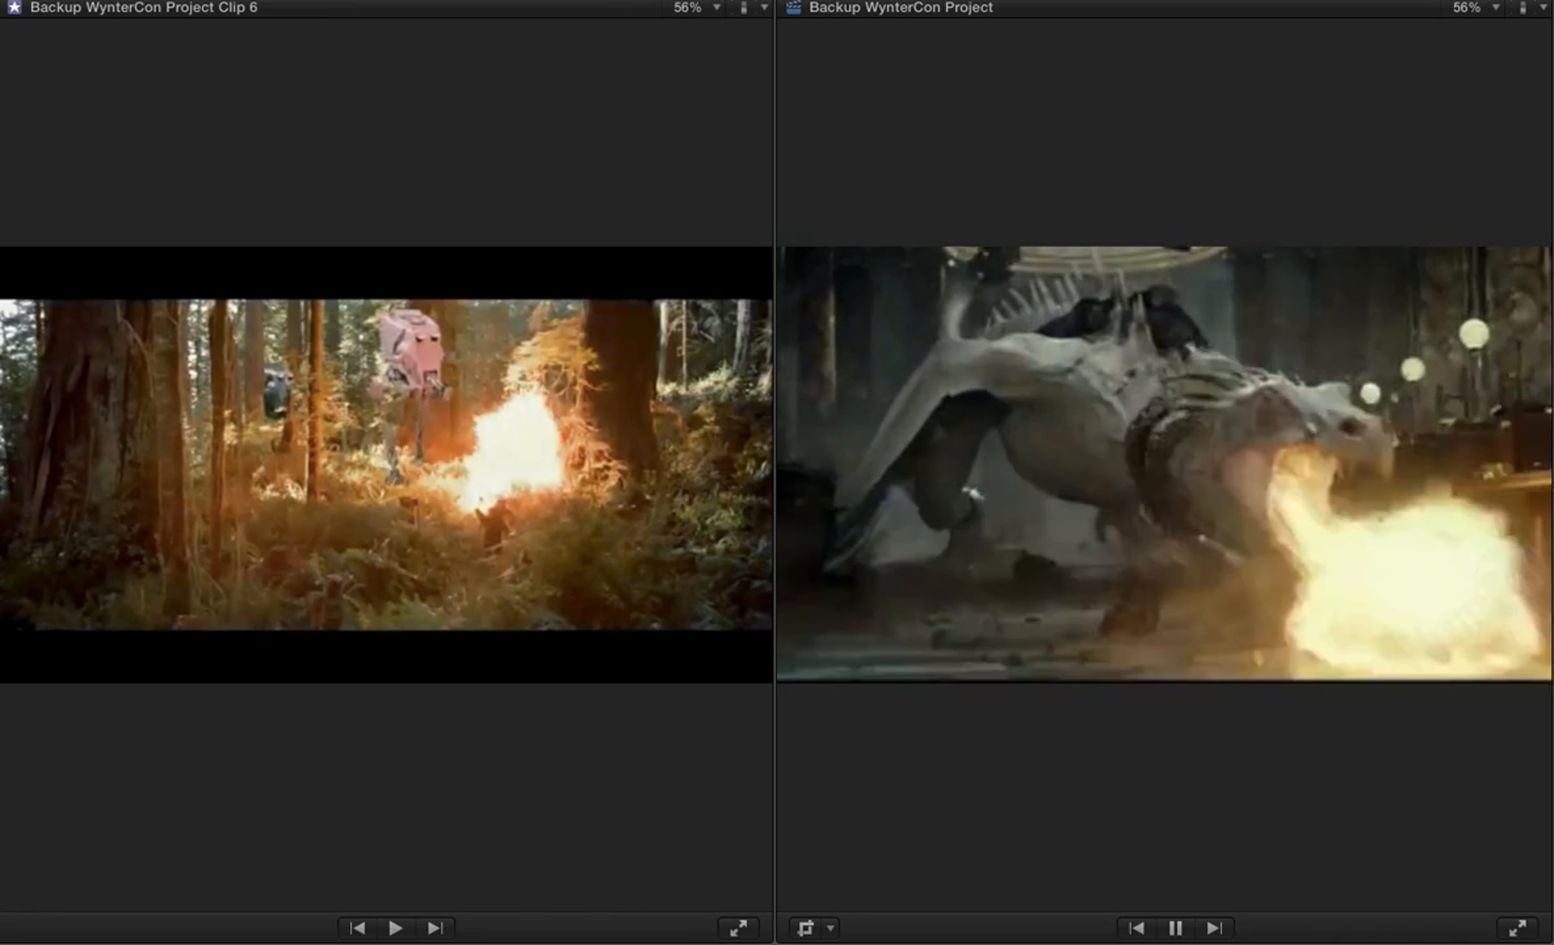
Task: Click the Backup WynterCon Project viewer title
Action: click(901, 7)
